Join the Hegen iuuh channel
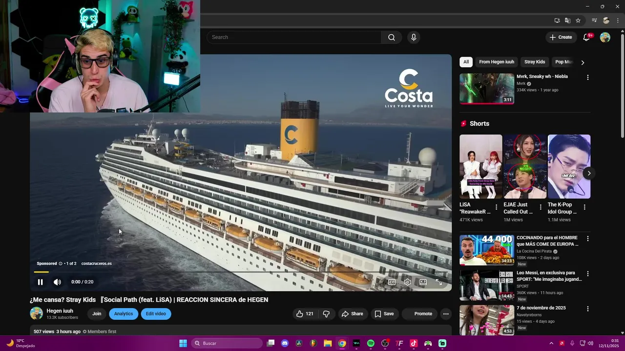The height and width of the screenshot is (351, 625). (x=97, y=314)
